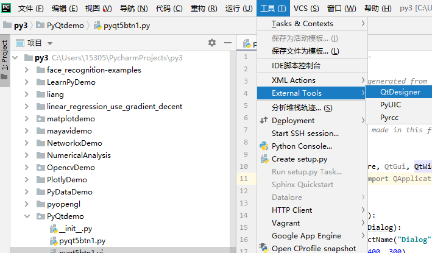Click line number 11 in editor gutter
This screenshot has height=253, width=432.
[x=244, y=179]
